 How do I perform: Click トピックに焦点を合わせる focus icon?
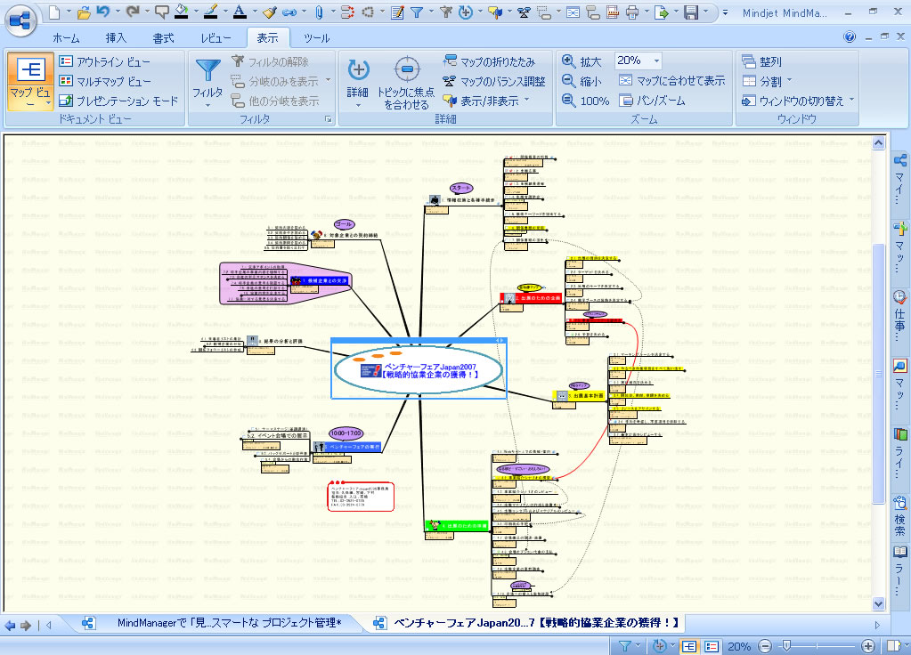pyautogui.click(x=406, y=69)
